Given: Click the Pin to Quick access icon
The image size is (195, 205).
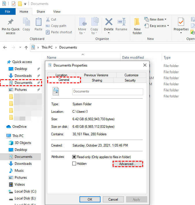Looking at the screenshot, I should click(x=11, y=22).
